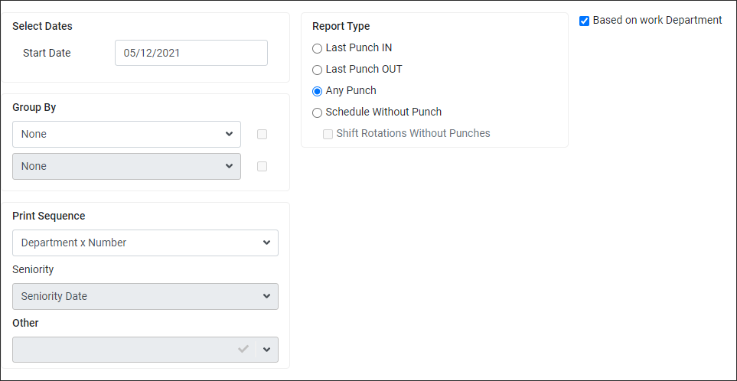Click the chevron on the Other dropdown

pyautogui.click(x=267, y=350)
